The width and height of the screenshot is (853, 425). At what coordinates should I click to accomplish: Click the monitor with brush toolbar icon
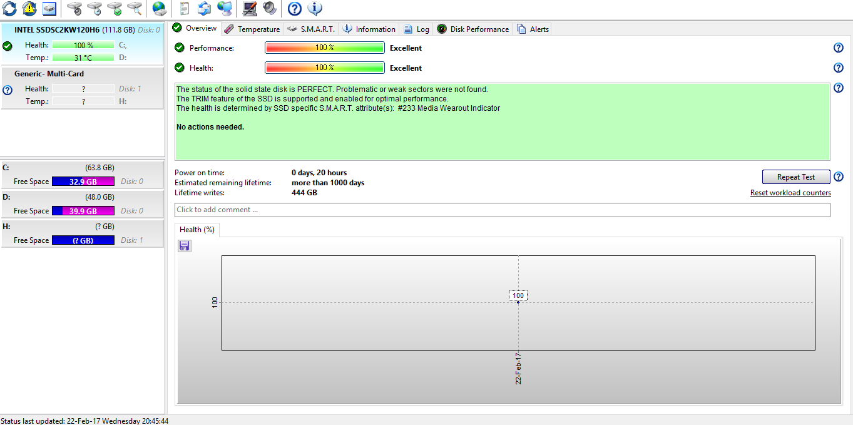click(249, 9)
